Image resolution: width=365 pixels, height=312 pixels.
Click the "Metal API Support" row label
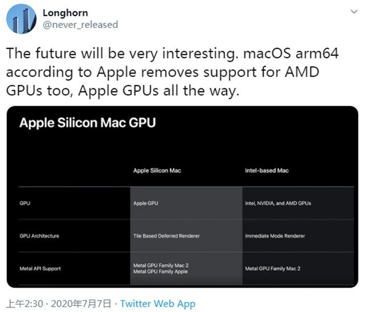click(40, 268)
